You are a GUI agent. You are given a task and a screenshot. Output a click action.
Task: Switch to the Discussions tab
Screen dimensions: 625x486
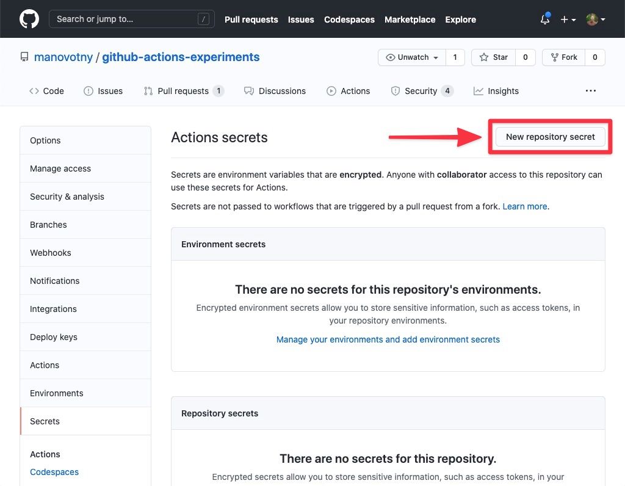[x=275, y=91]
